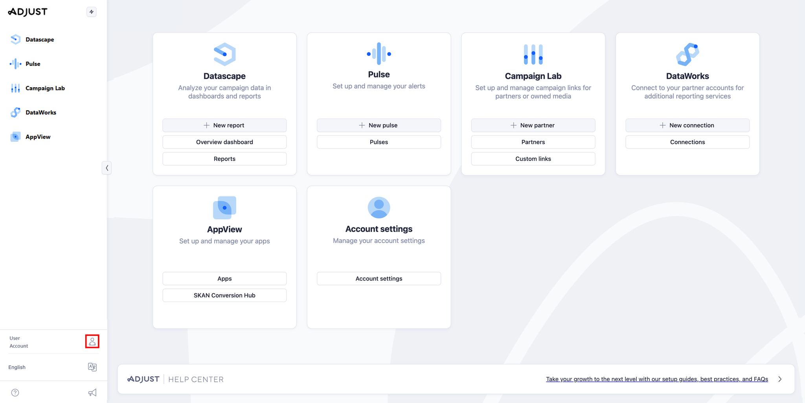Create a New report
Viewport: 805px width, 403px height.
[224, 125]
